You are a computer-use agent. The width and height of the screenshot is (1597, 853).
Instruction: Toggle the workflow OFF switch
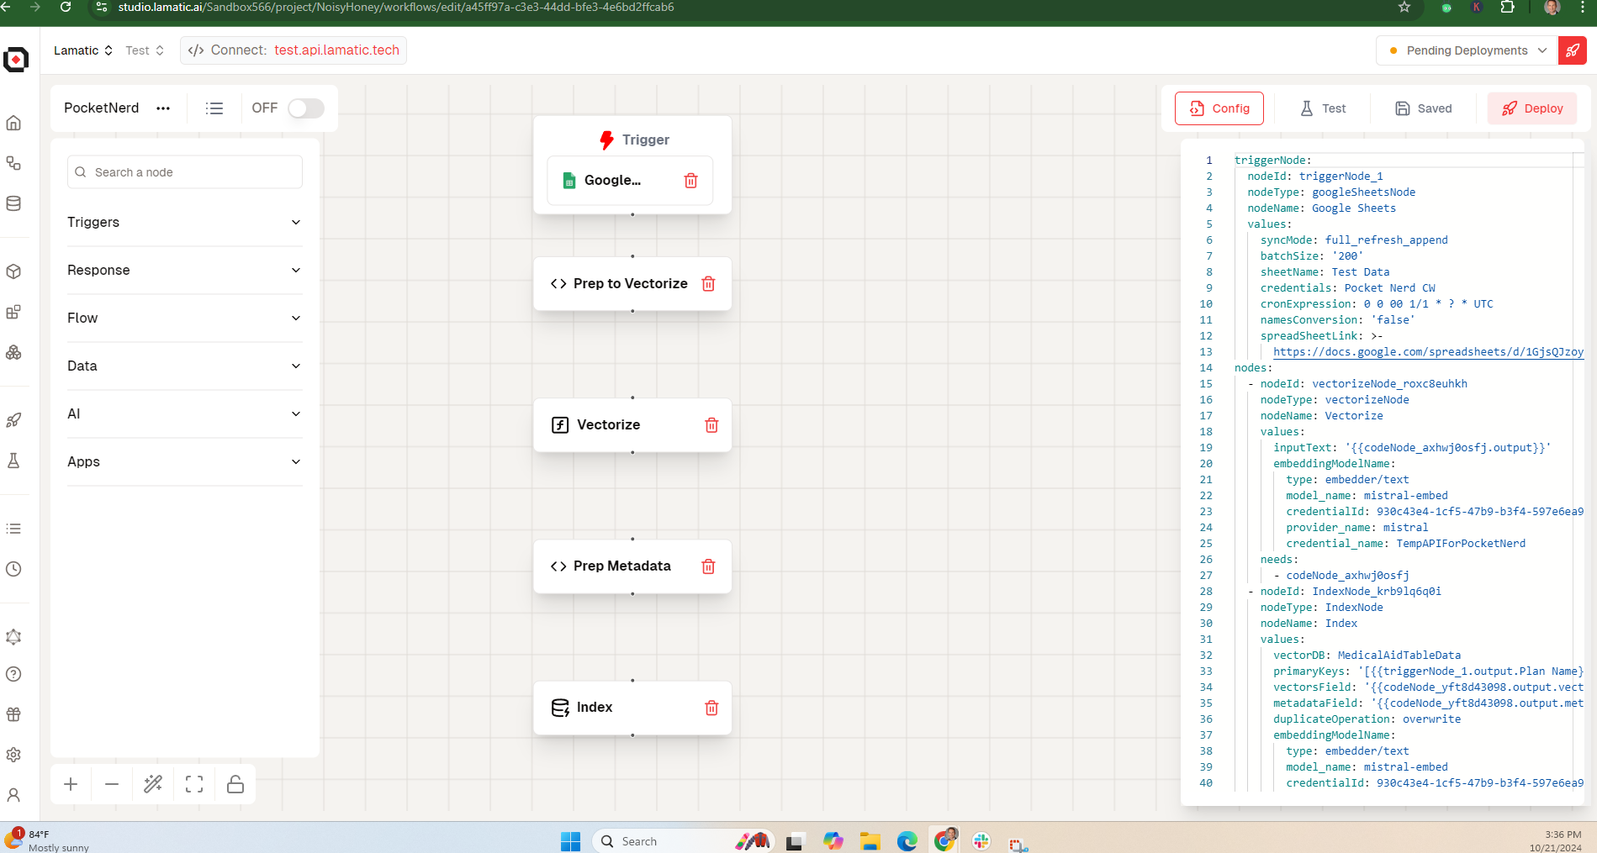pyautogui.click(x=305, y=108)
